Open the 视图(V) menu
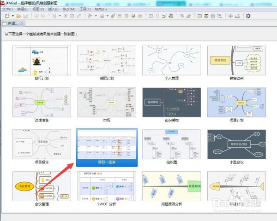The height and width of the screenshot is (221, 277). pos(38,9)
